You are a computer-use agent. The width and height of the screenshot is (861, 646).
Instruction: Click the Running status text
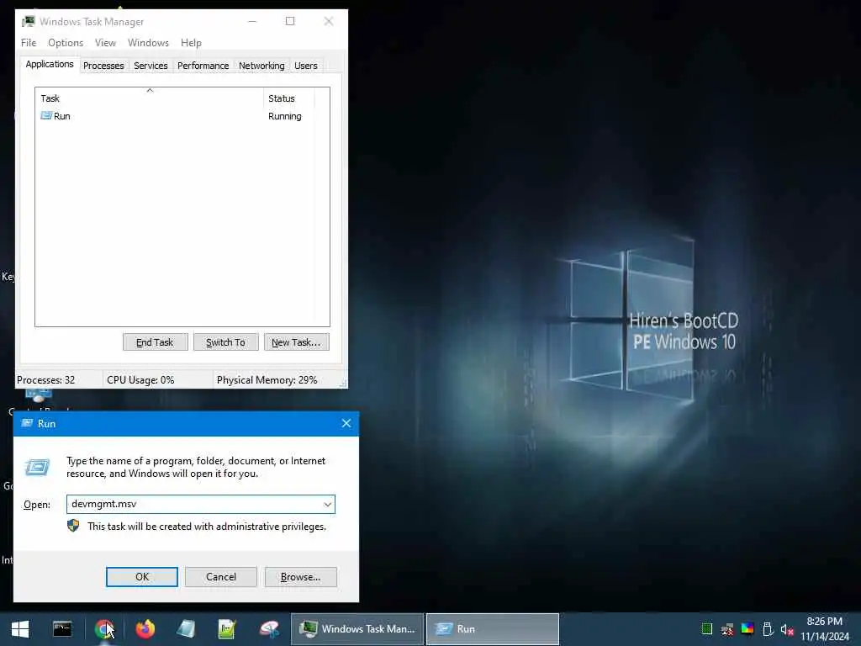click(x=284, y=116)
